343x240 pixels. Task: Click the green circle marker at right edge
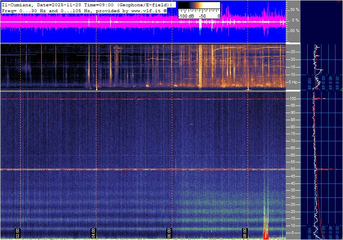(341, 89)
